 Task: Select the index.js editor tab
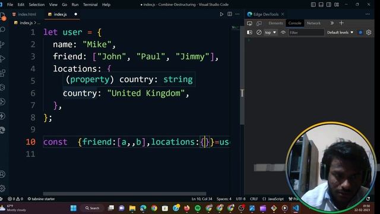pos(60,14)
